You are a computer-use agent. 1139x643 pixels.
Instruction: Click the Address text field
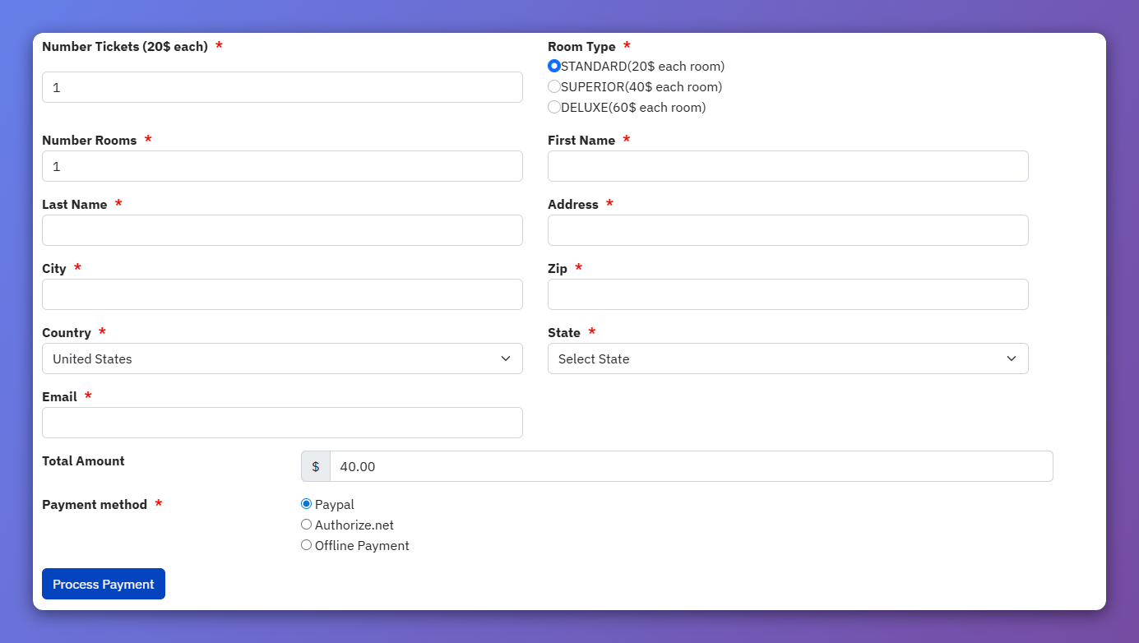tap(788, 230)
